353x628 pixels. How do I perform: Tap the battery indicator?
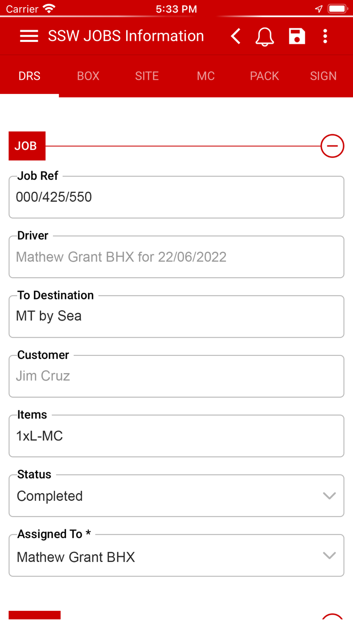point(337,8)
